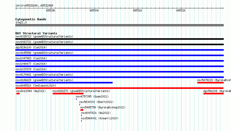The image size is (231, 131).
Task: Click the blue bar for nsv1047983
Action: [119, 61]
